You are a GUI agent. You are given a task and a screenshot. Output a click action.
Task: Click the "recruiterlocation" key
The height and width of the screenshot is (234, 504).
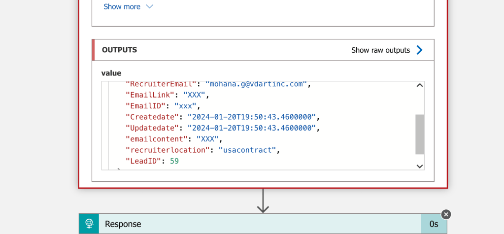[168, 150]
